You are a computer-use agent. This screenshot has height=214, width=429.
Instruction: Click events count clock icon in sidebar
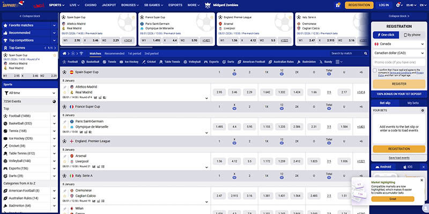54,102
